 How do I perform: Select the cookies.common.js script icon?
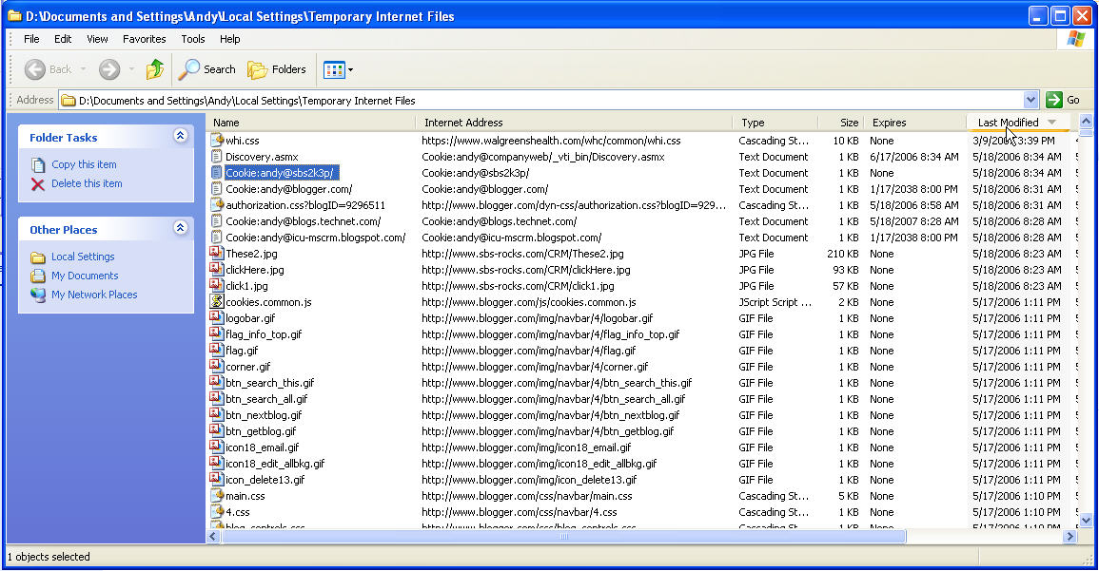tap(217, 301)
